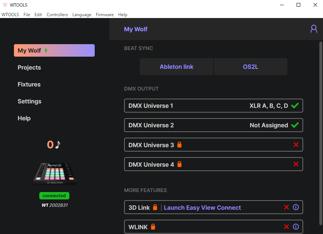Click the lock icon on DMX Universe 3

(x=179, y=145)
